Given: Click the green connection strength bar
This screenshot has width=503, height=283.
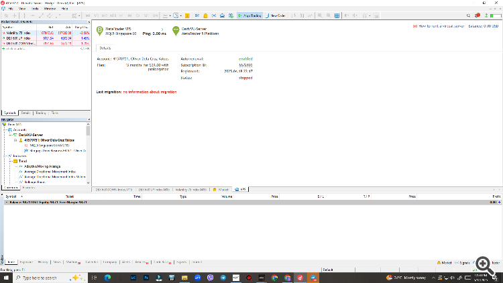Looking at the screenshot, I should click(496, 15).
